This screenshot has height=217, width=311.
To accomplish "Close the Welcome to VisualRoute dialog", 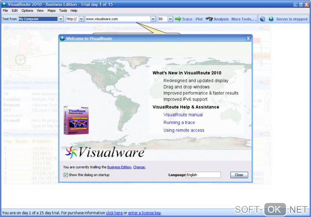I will coord(248,38).
